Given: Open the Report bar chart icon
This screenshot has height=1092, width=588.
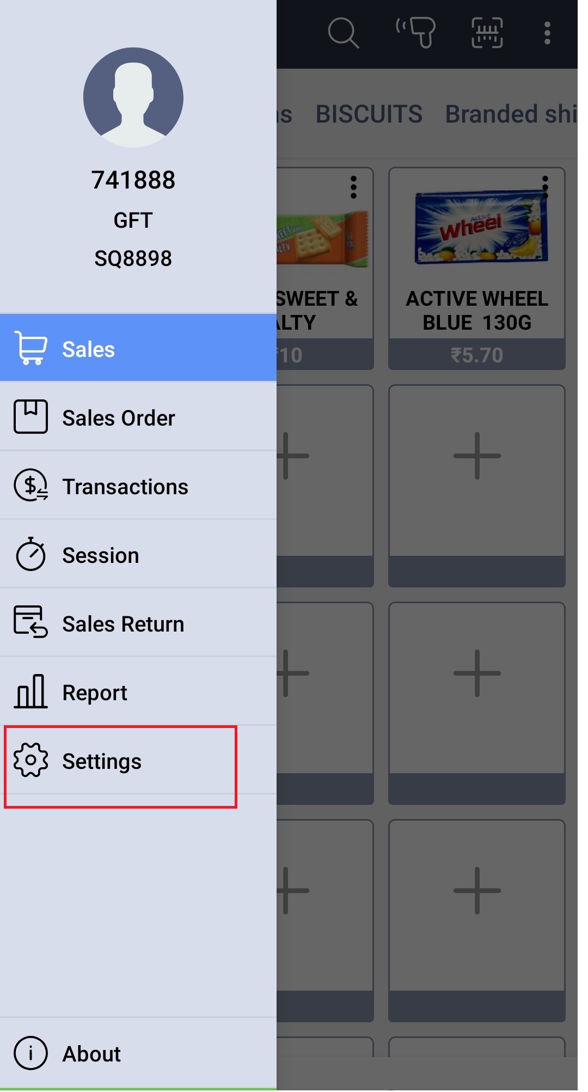Looking at the screenshot, I should (x=31, y=691).
